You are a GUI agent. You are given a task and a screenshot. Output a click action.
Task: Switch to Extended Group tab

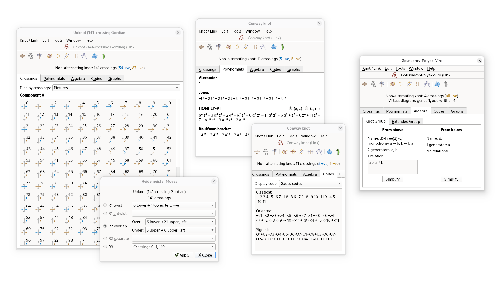[x=406, y=122]
